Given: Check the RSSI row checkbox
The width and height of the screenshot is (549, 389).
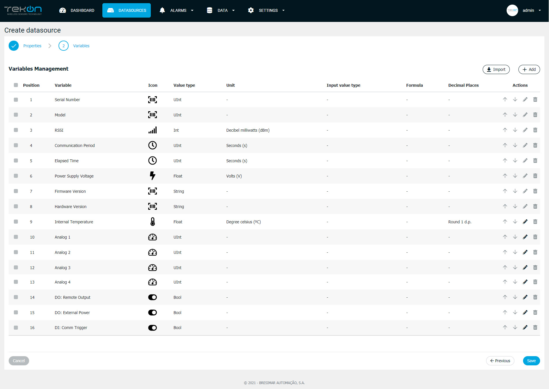Looking at the screenshot, I should (x=16, y=130).
